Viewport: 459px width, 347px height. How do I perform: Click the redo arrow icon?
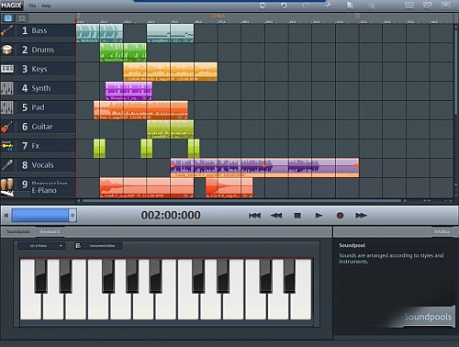coord(306,6)
